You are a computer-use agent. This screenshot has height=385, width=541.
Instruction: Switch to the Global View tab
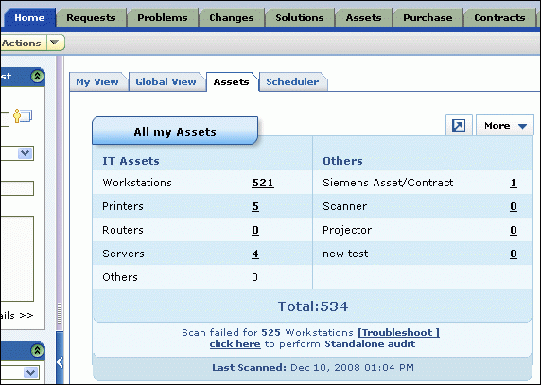[x=166, y=81]
